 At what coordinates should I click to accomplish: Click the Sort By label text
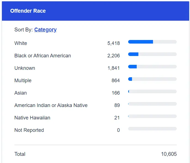pos(23,30)
